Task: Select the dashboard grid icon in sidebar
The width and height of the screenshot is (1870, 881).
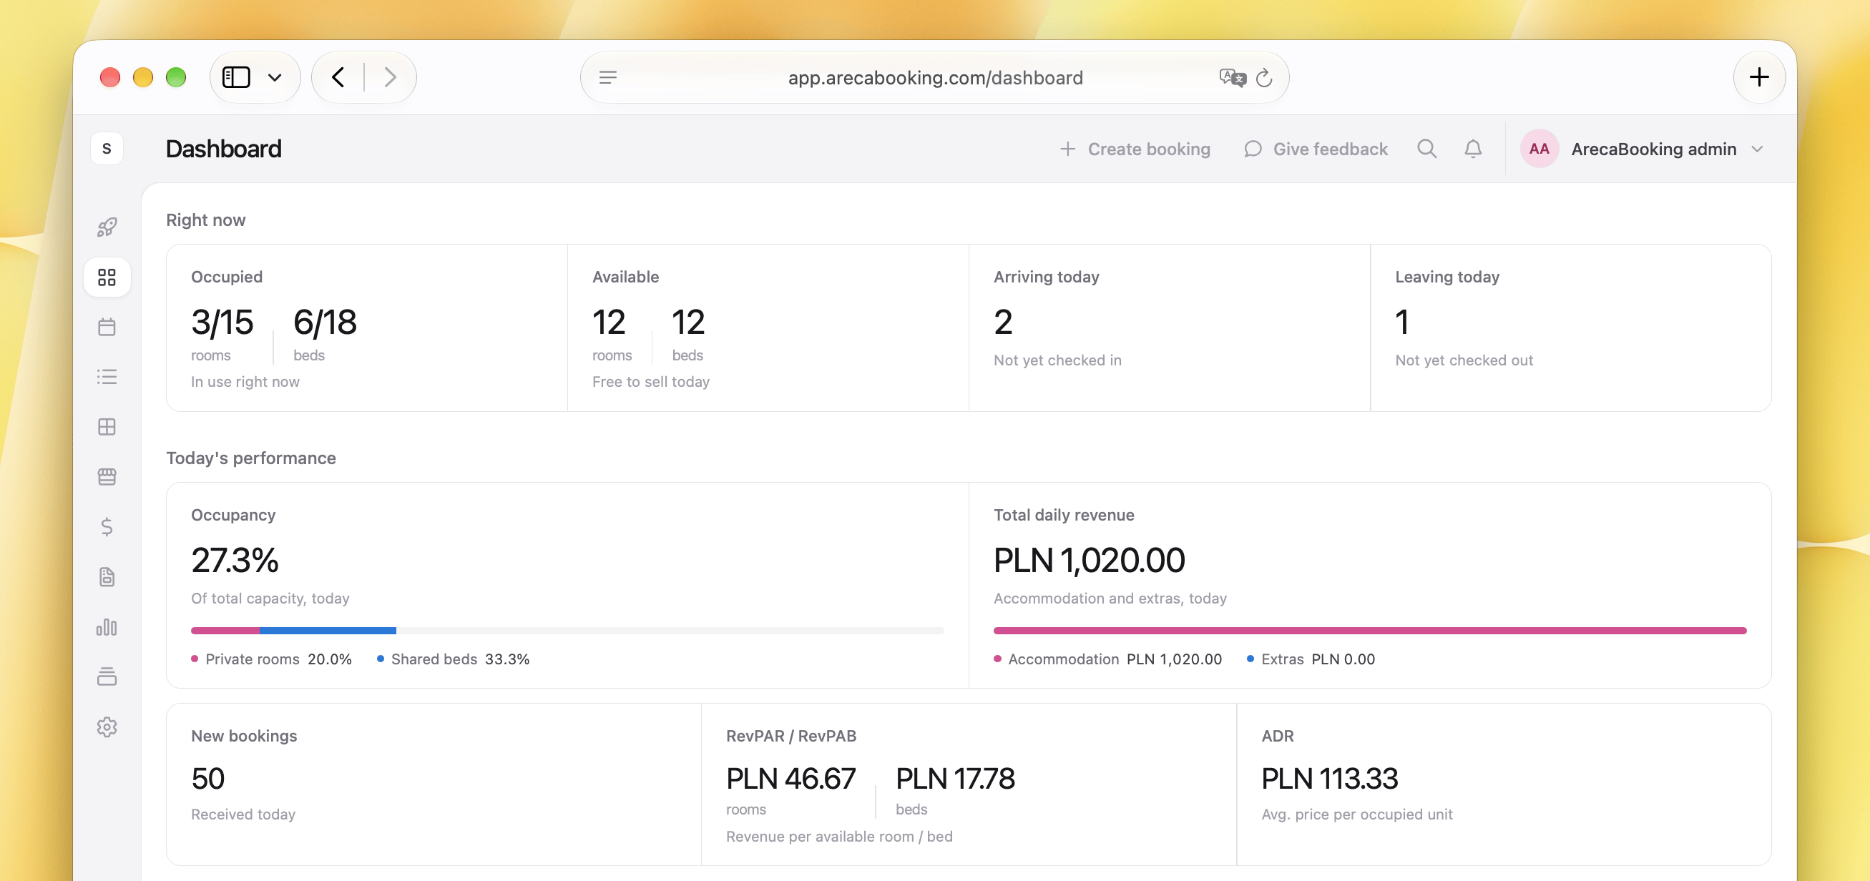Action: point(107,277)
